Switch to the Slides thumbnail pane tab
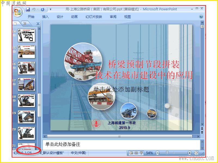 15,24
